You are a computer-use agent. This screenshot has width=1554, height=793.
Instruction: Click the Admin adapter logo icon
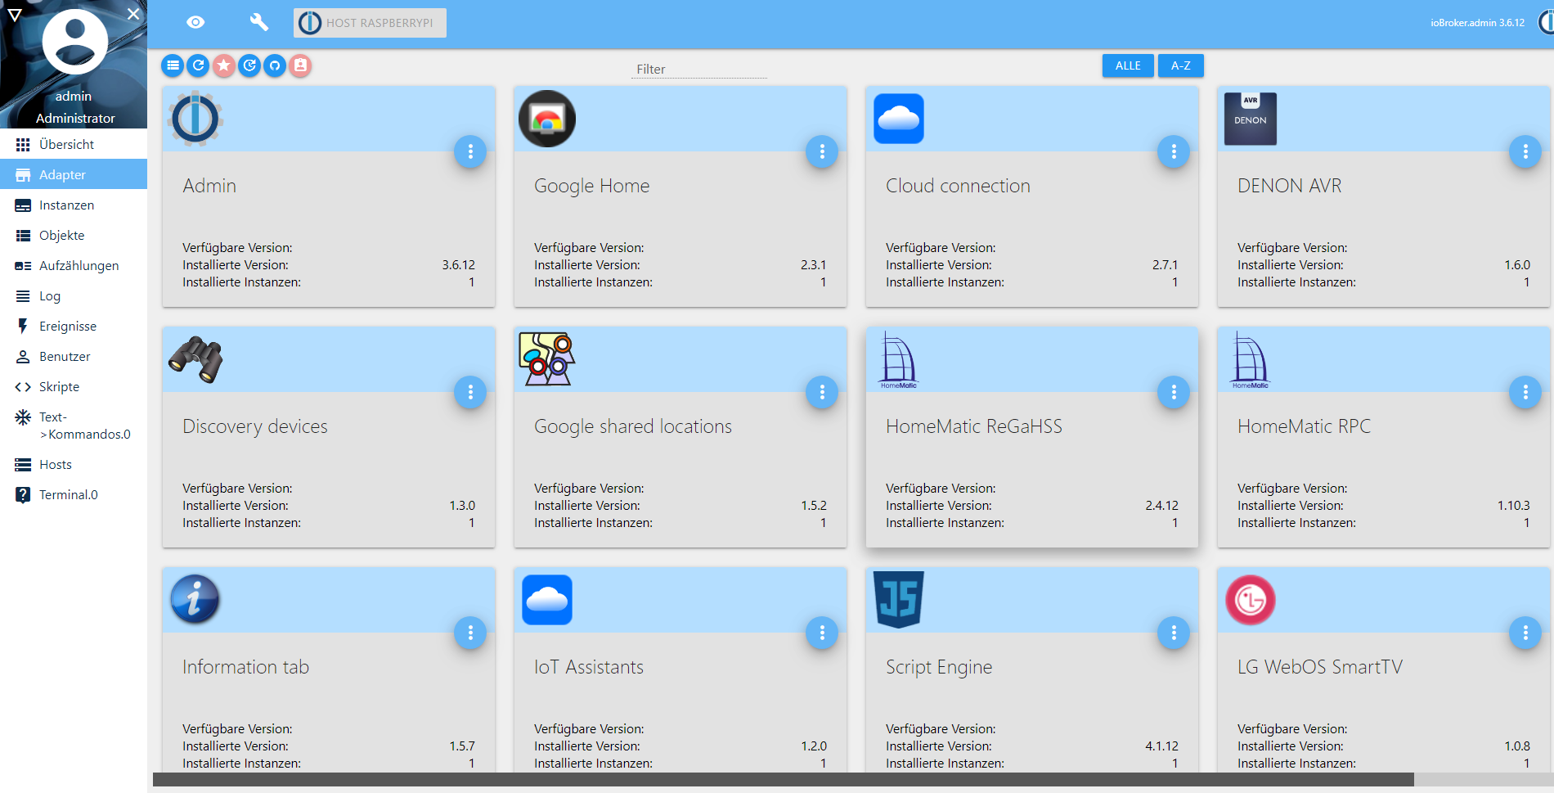click(x=195, y=119)
